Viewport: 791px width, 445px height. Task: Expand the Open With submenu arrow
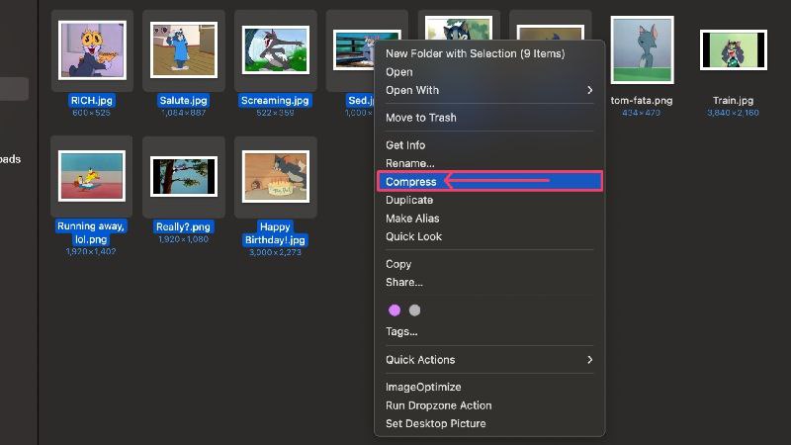click(589, 90)
